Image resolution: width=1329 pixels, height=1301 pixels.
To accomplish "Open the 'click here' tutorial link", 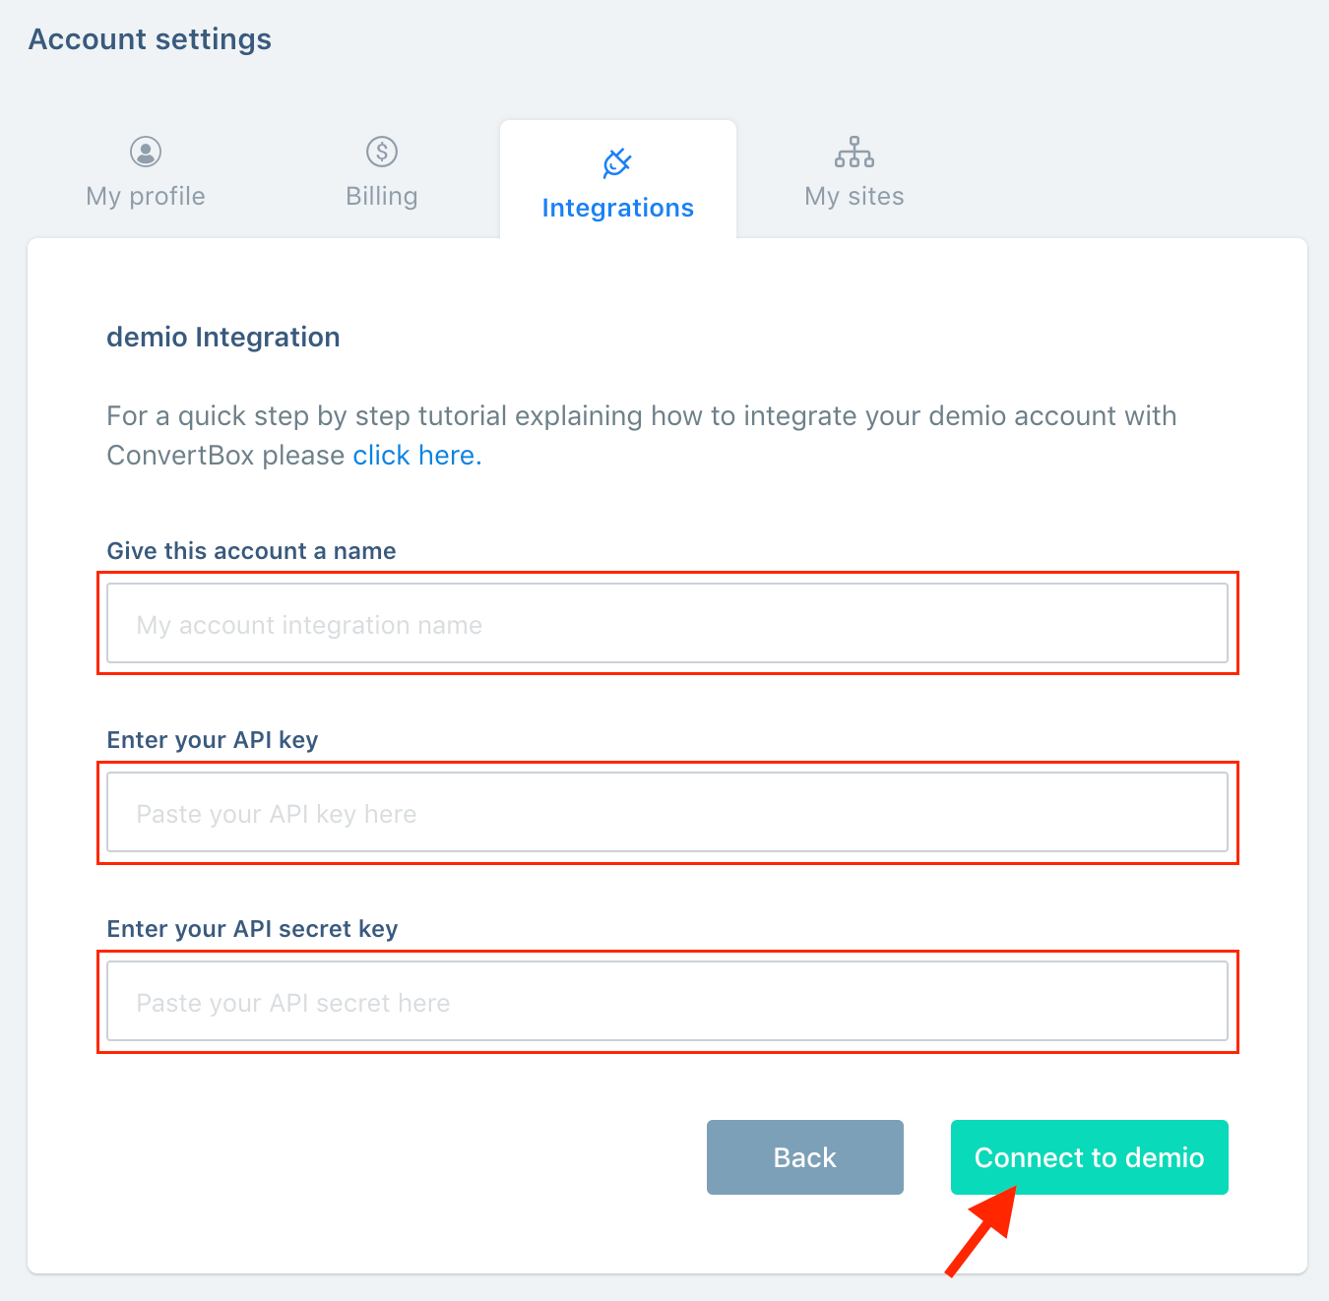I will (417, 455).
